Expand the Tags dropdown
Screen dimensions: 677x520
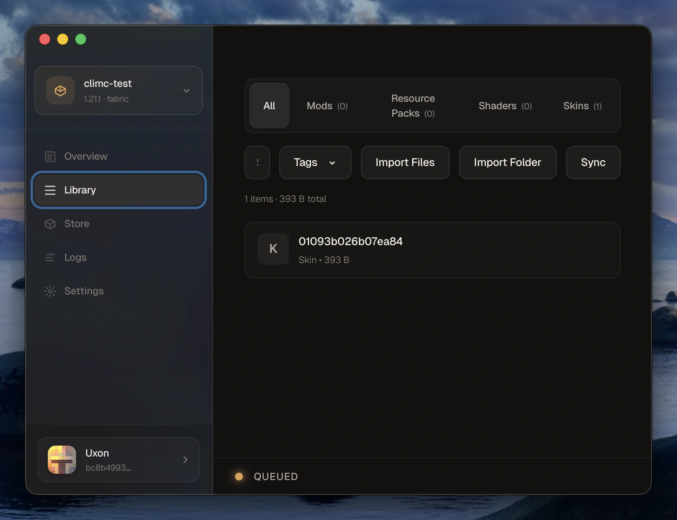(x=315, y=162)
